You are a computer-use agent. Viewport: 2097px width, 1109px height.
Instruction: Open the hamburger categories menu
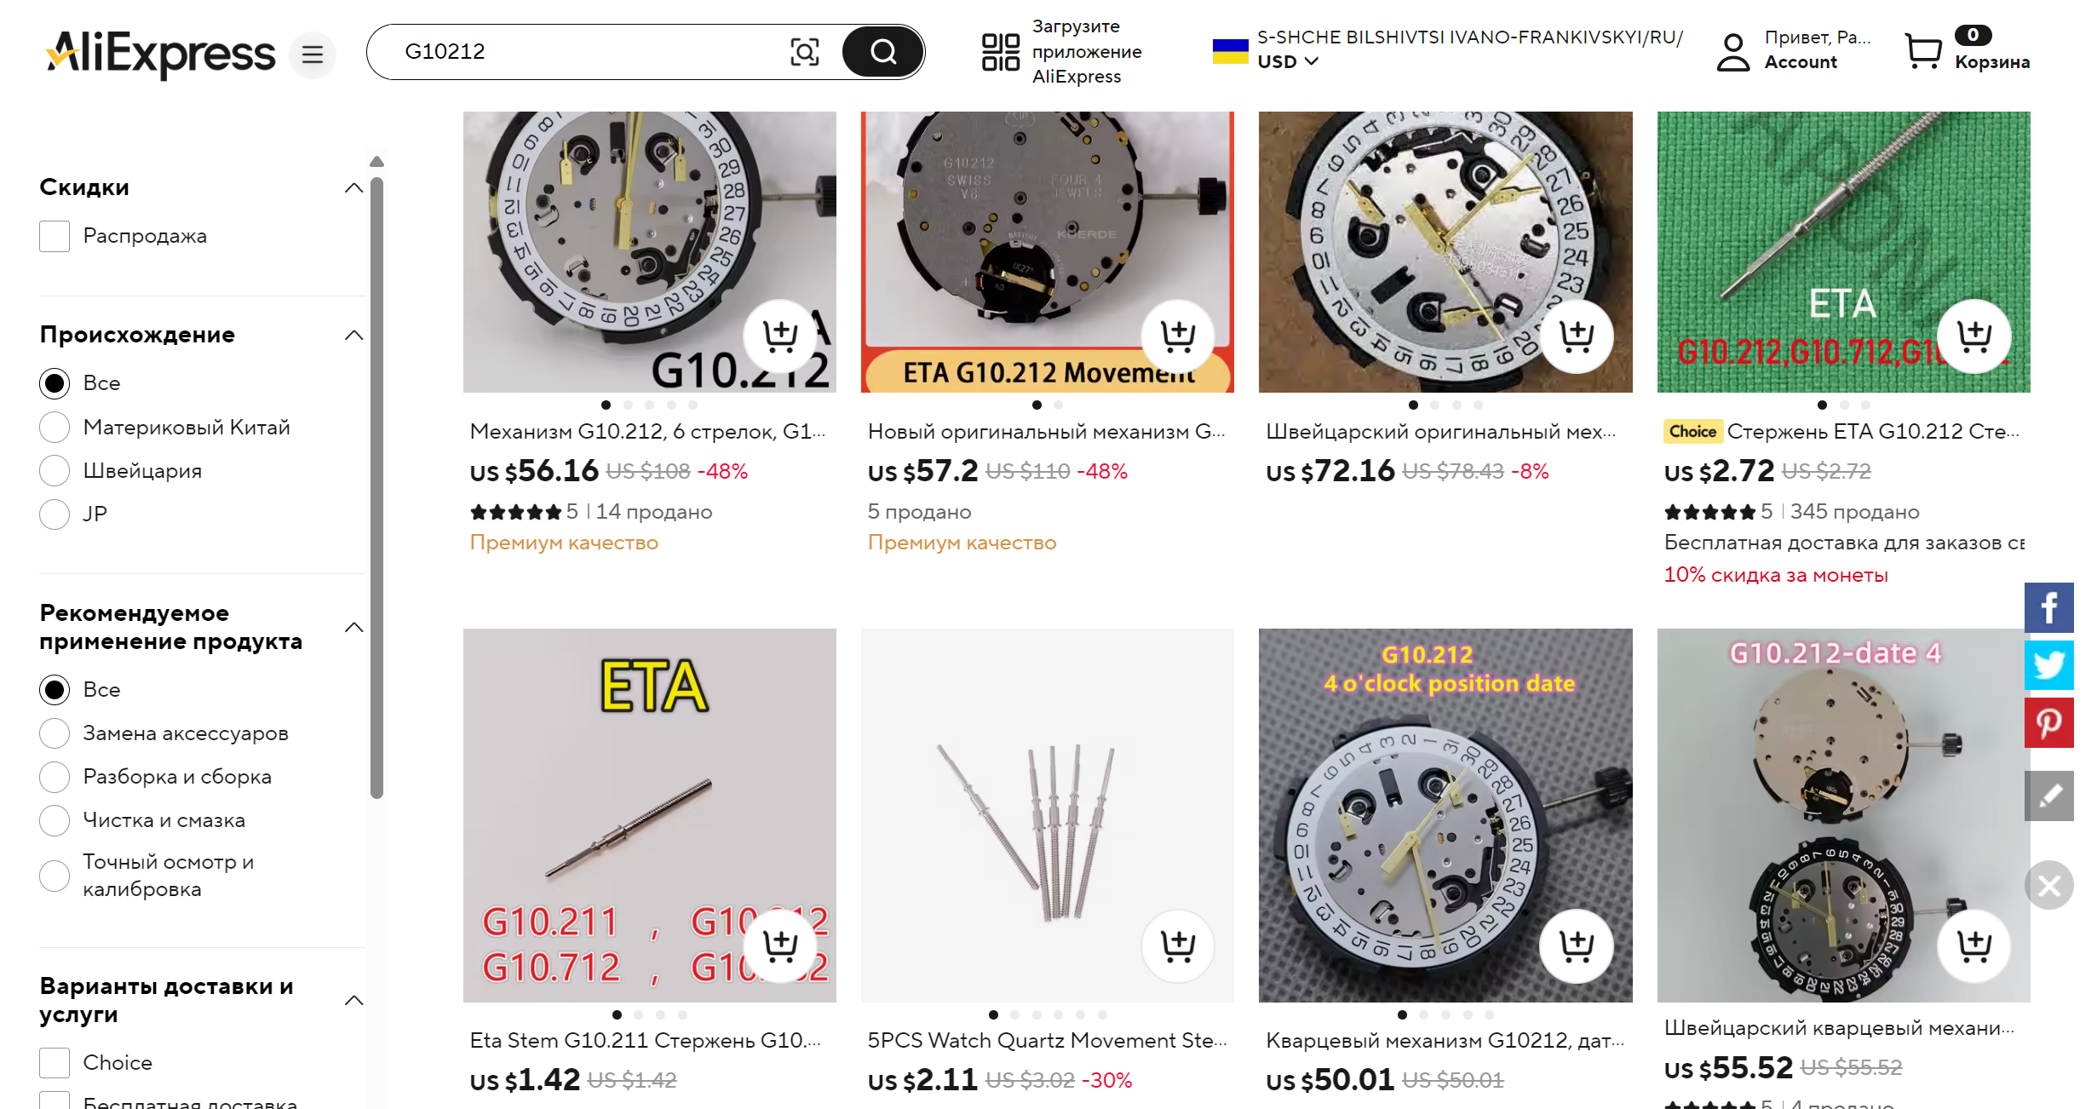313,55
